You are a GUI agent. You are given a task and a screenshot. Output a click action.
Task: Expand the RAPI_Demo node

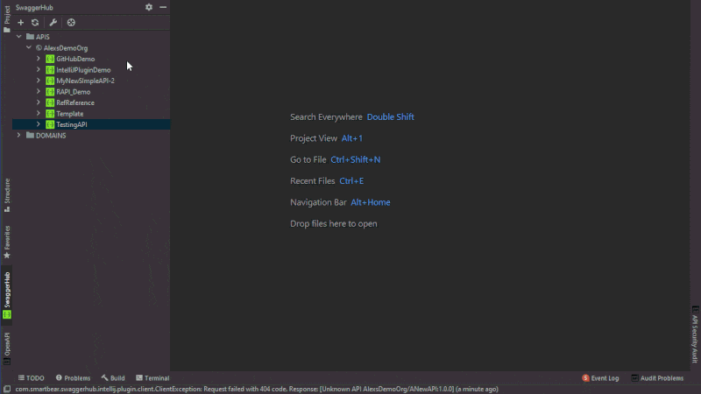tap(39, 92)
